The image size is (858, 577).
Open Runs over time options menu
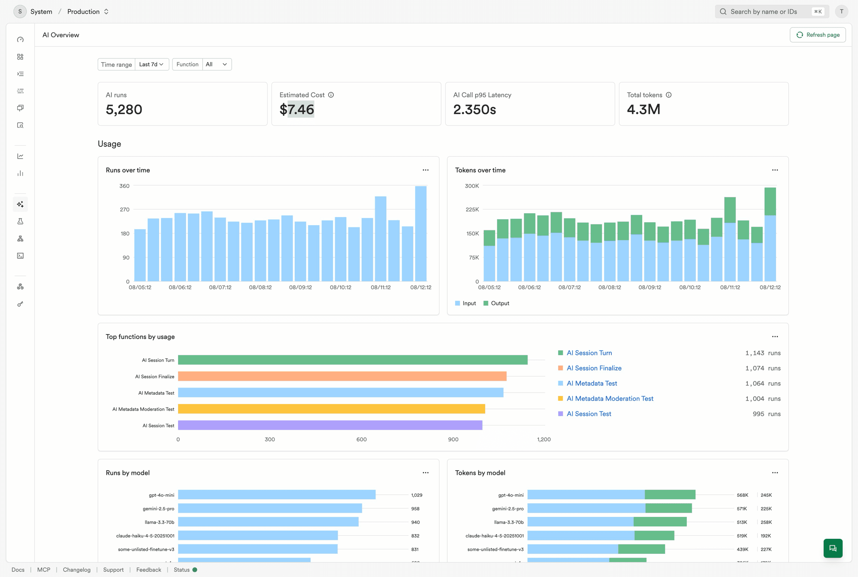[425, 170]
